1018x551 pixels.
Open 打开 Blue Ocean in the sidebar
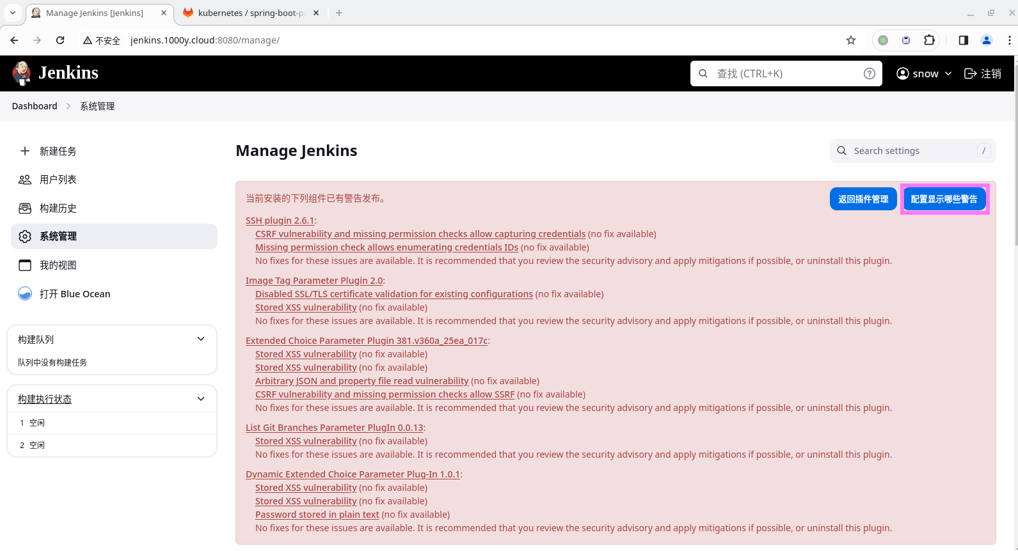(114, 294)
